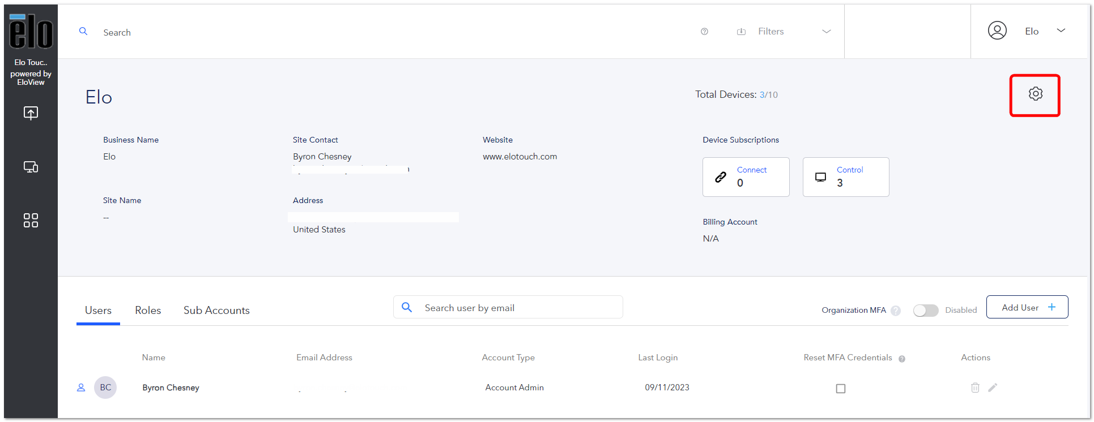
Task: Click the download icon beside Filters
Action: coord(741,32)
